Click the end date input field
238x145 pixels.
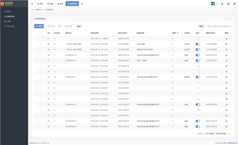tap(69, 26)
